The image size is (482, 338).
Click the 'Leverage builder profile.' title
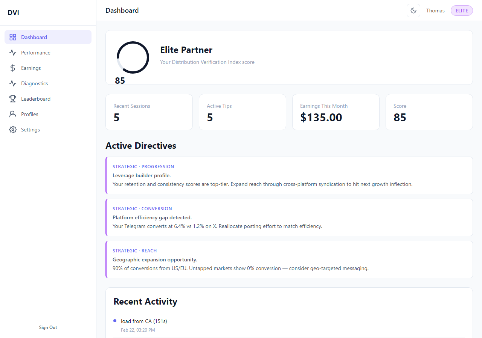(x=142, y=175)
